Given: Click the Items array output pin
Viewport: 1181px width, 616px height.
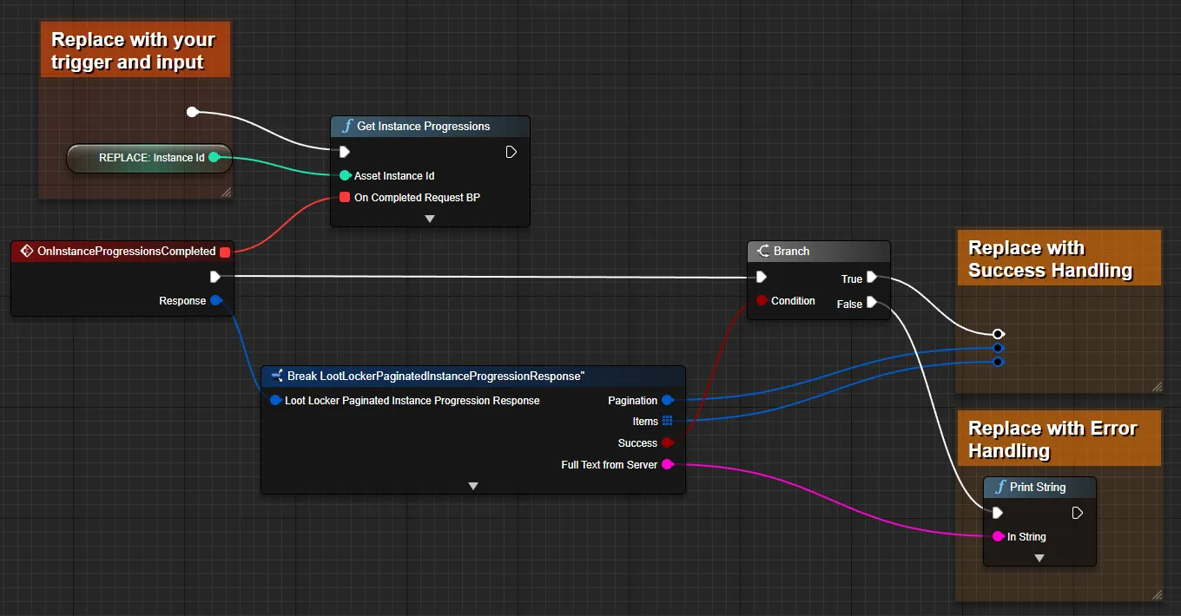Looking at the screenshot, I should point(667,421).
